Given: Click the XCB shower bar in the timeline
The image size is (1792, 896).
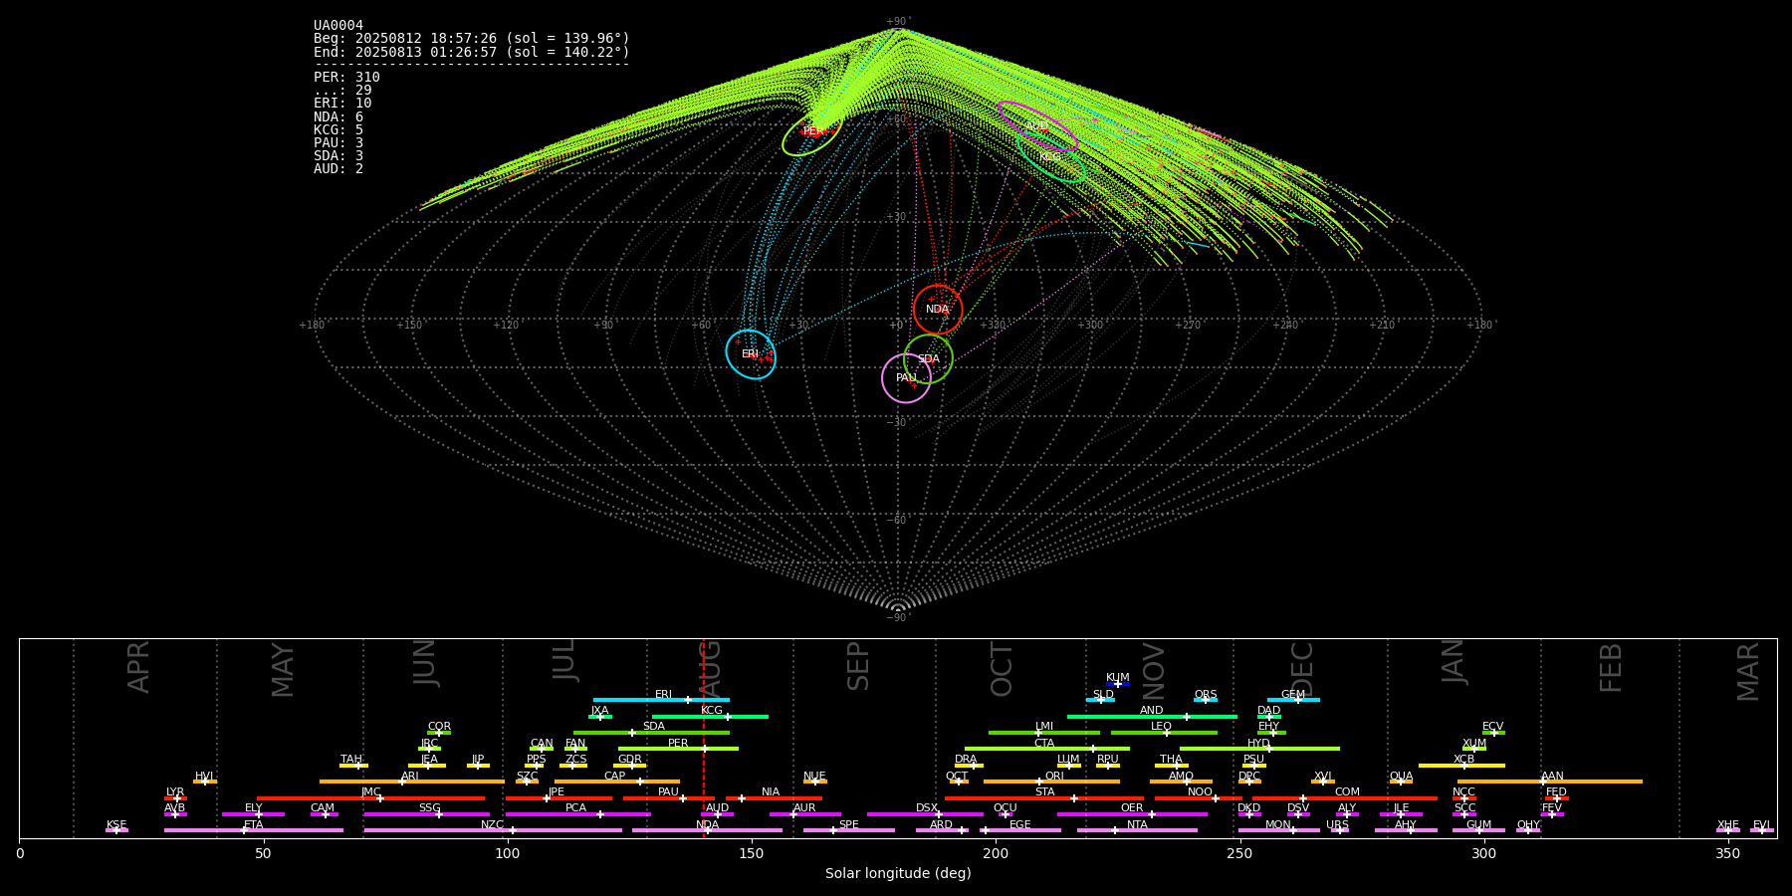Looking at the screenshot, I should coord(1461,766).
